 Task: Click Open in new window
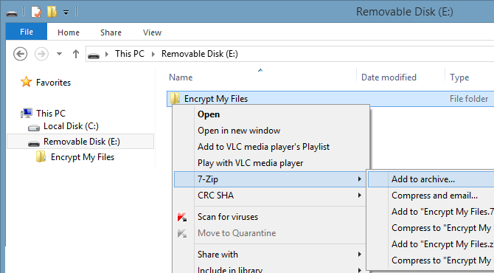(x=239, y=131)
